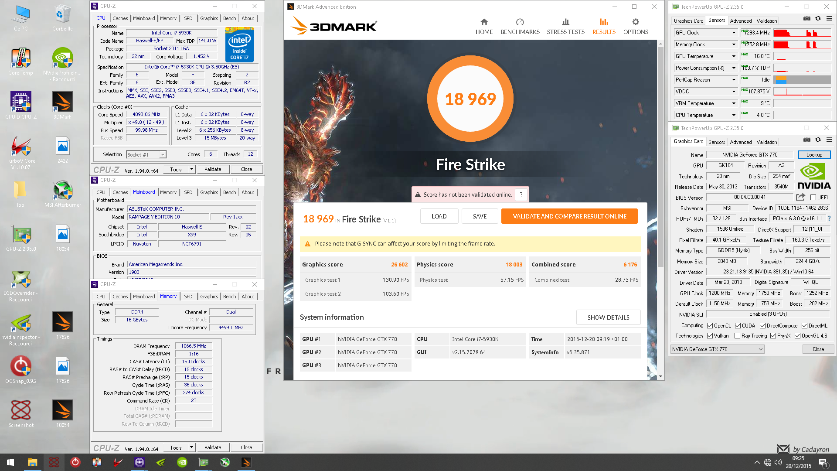Open Screenshot desktop icon
Image resolution: width=837 pixels, height=471 pixels.
coord(20,414)
